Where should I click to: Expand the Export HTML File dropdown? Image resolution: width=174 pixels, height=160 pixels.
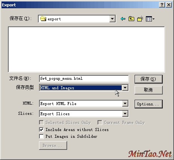pyautogui.click(x=125, y=104)
